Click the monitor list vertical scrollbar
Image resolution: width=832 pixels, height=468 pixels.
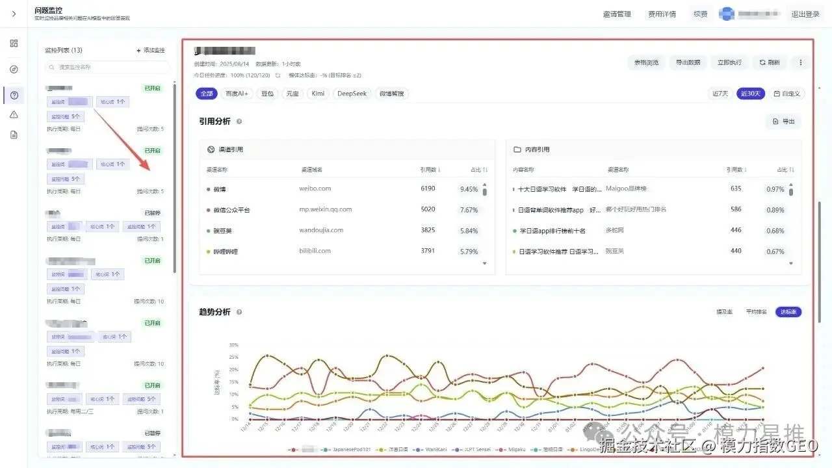coord(175,179)
